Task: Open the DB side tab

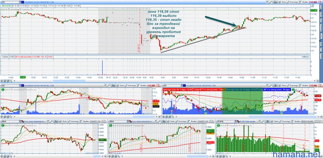Action: (x=321, y=44)
